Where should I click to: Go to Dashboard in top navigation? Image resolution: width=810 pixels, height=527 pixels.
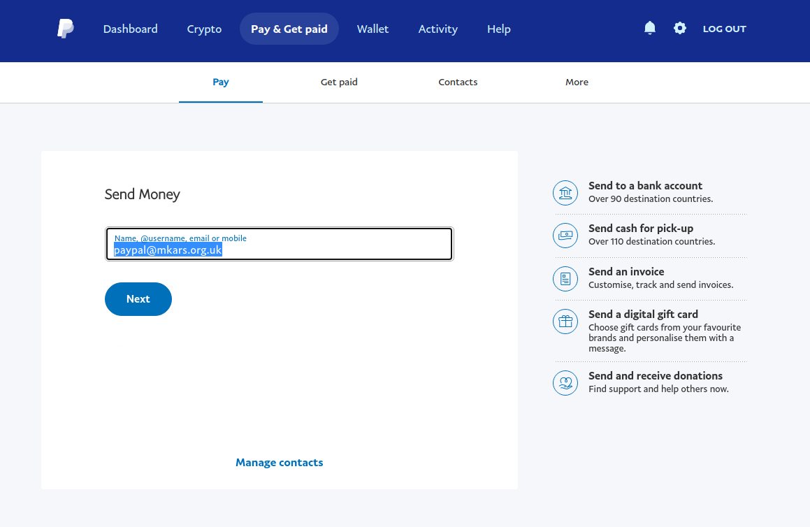tap(130, 29)
